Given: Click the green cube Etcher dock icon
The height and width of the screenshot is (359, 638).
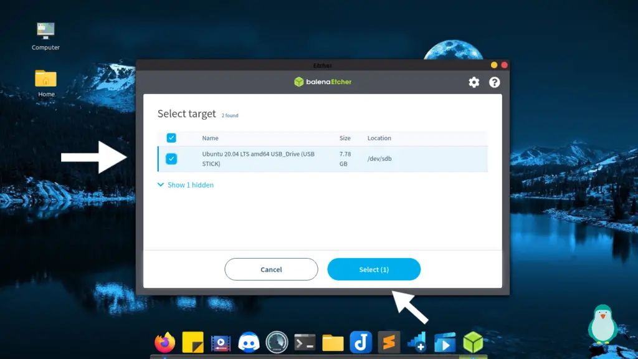Looking at the screenshot, I should pos(473,342).
